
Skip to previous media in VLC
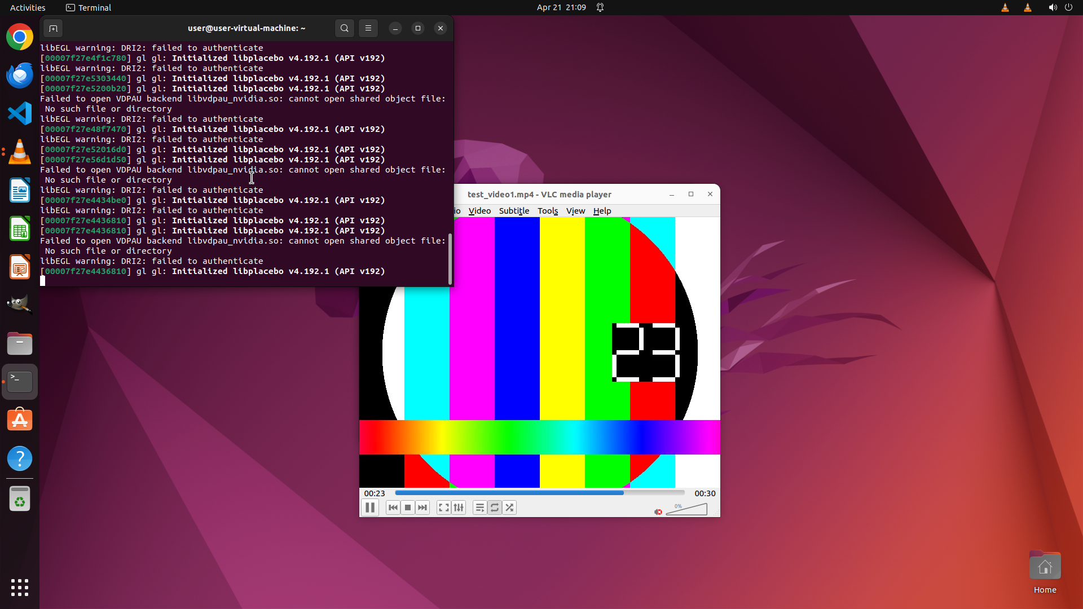393,507
